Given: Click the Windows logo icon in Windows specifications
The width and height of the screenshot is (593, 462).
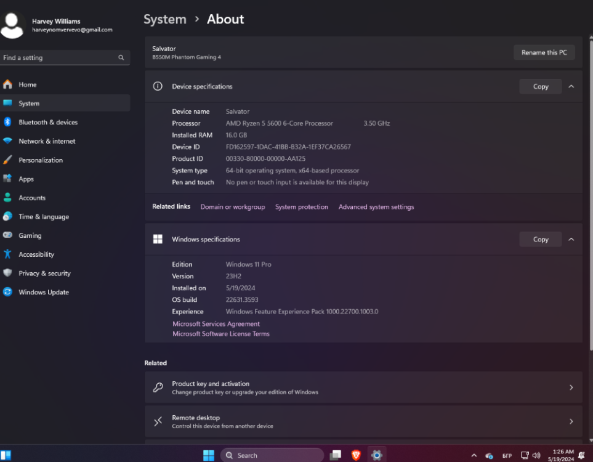Looking at the screenshot, I should pyautogui.click(x=158, y=239).
